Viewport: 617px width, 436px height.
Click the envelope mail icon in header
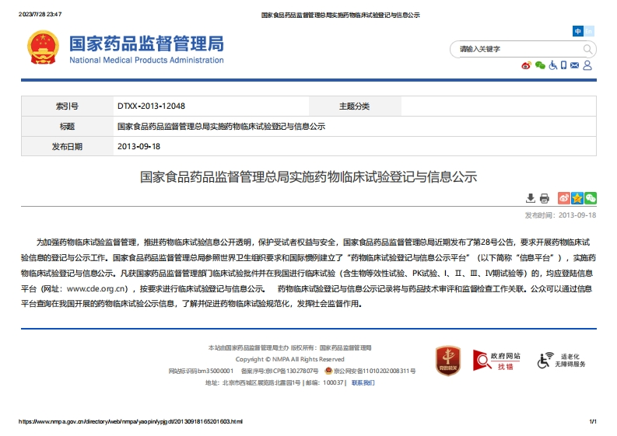coord(574,66)
